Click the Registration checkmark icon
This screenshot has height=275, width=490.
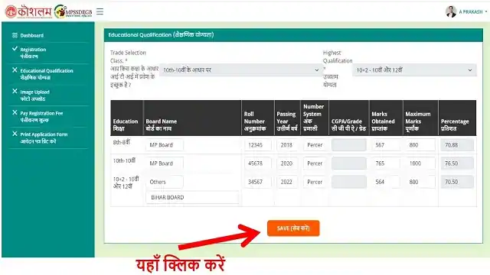[x=15, y=49]
